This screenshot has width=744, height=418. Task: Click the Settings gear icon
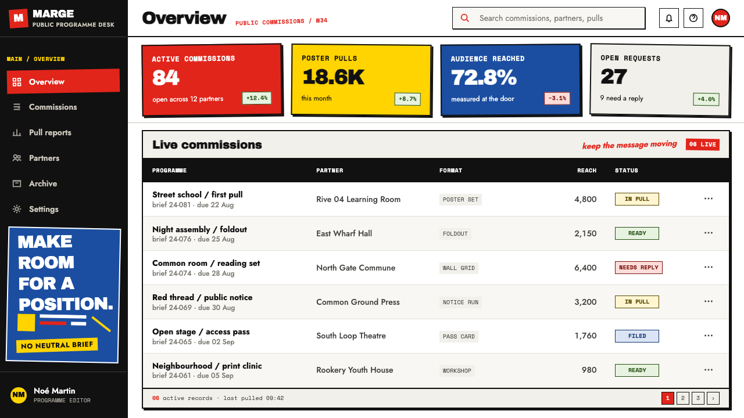[17, 209]
